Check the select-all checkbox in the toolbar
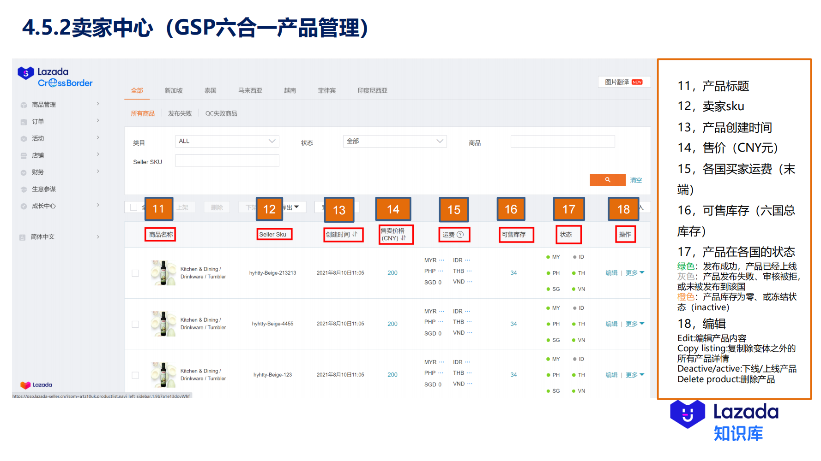The width and height of the screenshot is (821, 461). [x=133, y=207]
